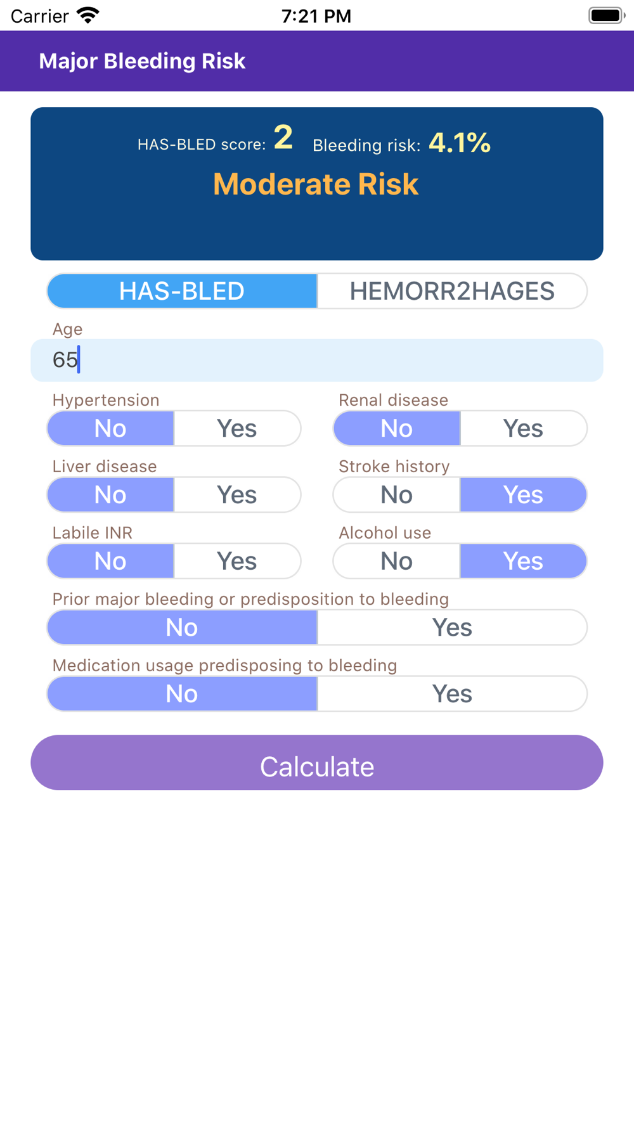Select the HAS-BLED tab

[182, 291]
